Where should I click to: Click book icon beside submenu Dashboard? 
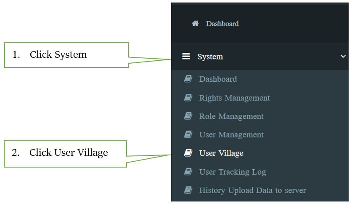point(188,79)
